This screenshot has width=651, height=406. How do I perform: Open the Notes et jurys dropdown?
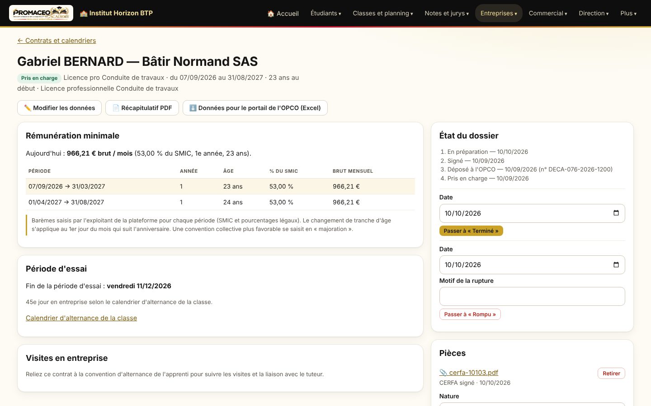pyautogui.click(x=447, y=13)
